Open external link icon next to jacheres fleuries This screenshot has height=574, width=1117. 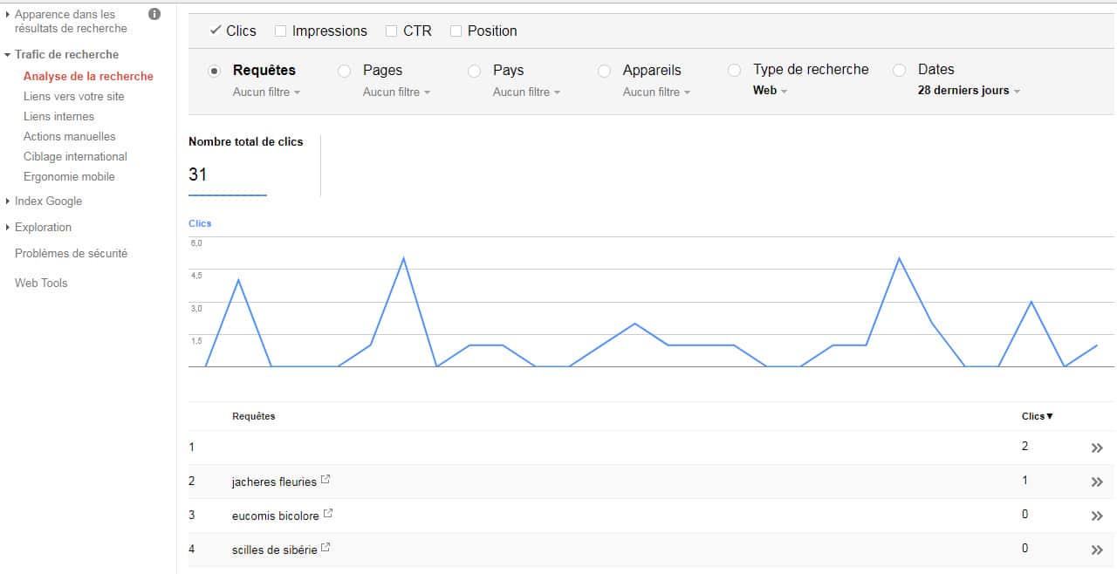pyautogui.click(x=326, y=481)
